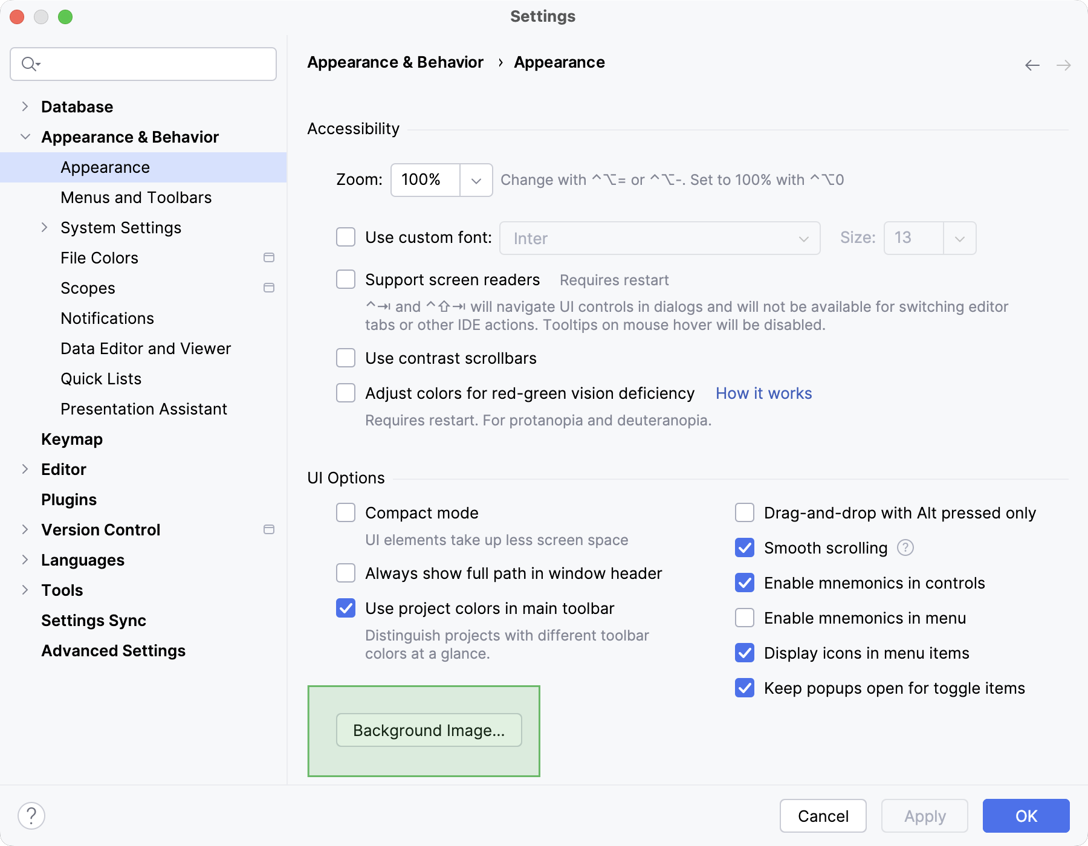Select Menus and Toolbars in the sidebar

pos(135,198)
